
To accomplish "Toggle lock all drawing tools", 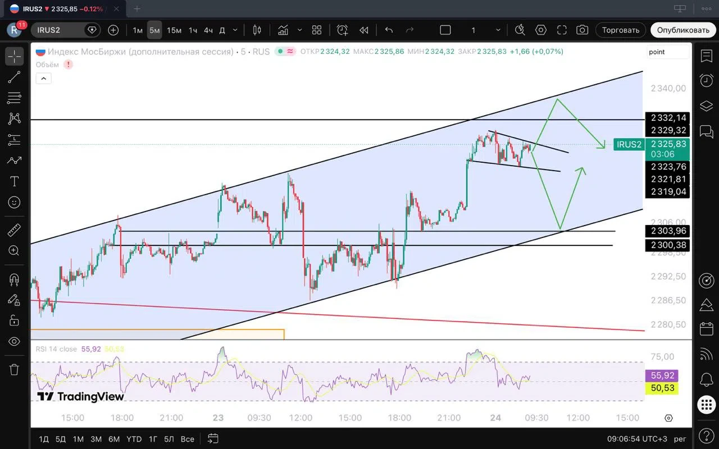I will pos(14,320).
